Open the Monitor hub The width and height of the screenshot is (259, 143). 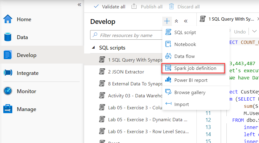(42, 91)
